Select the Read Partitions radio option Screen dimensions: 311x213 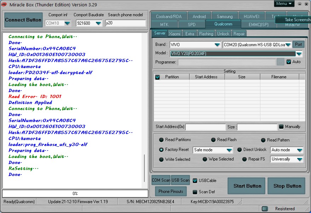click(161, 140)
